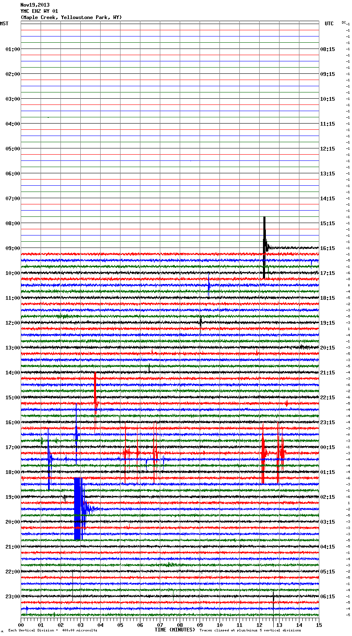
Task: Click the TIME (MINUTES) axis title
Action: 175,630
